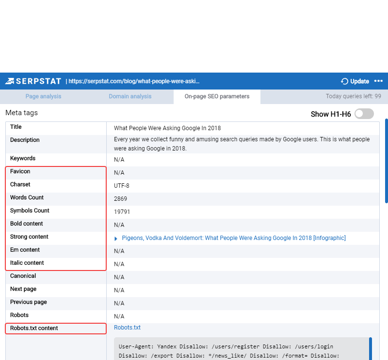Click the '2869' words count value
Viewport: 388px width, 360px height.
point(120,199)
